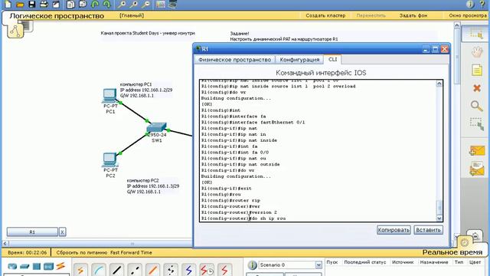The image size is (490, 276).
Task: Click the [Главный] navigation label
Action: pos(132,15)
